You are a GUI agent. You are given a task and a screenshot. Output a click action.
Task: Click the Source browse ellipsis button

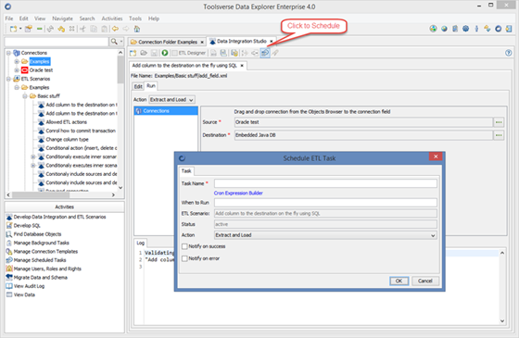pos(499,122)
